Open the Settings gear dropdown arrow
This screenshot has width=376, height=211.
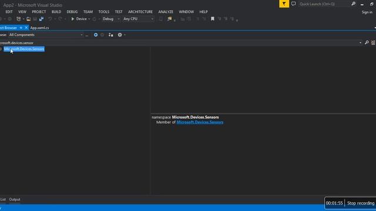pyautogui.click(x=125, y=35)
